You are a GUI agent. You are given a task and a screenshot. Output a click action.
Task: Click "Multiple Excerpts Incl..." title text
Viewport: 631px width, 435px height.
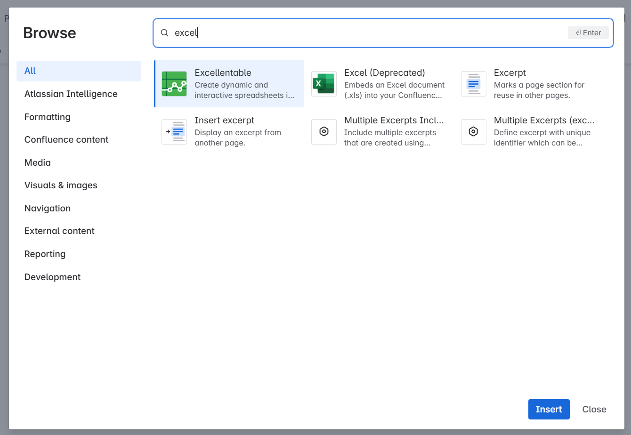tap(394, 120)
